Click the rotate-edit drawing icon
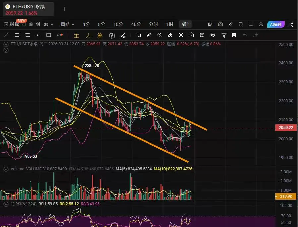Image resolution: width=298 pixels, height=227 pixels. (x=112, y=35)
